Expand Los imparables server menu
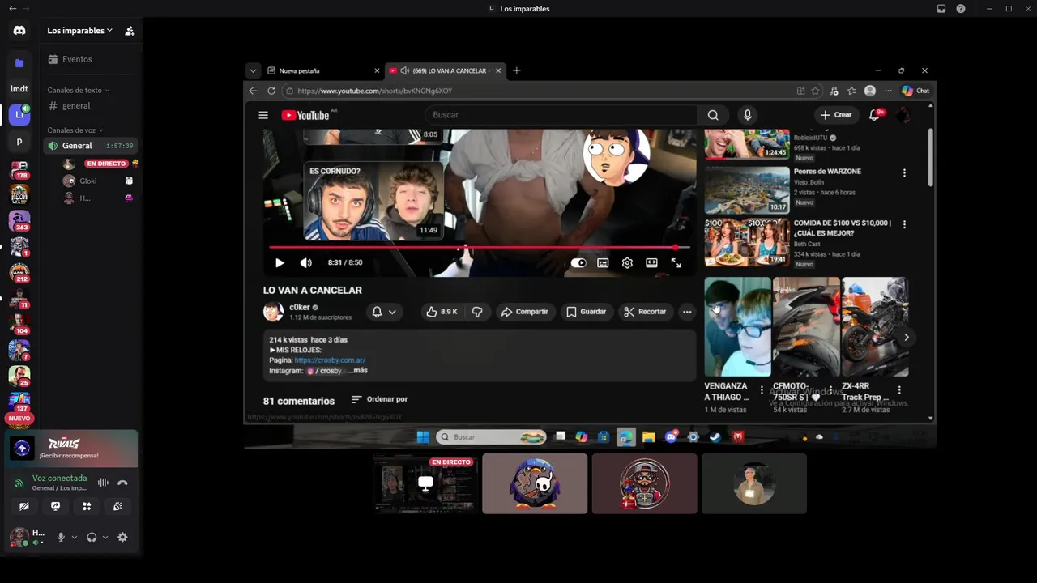 (79, 31)
